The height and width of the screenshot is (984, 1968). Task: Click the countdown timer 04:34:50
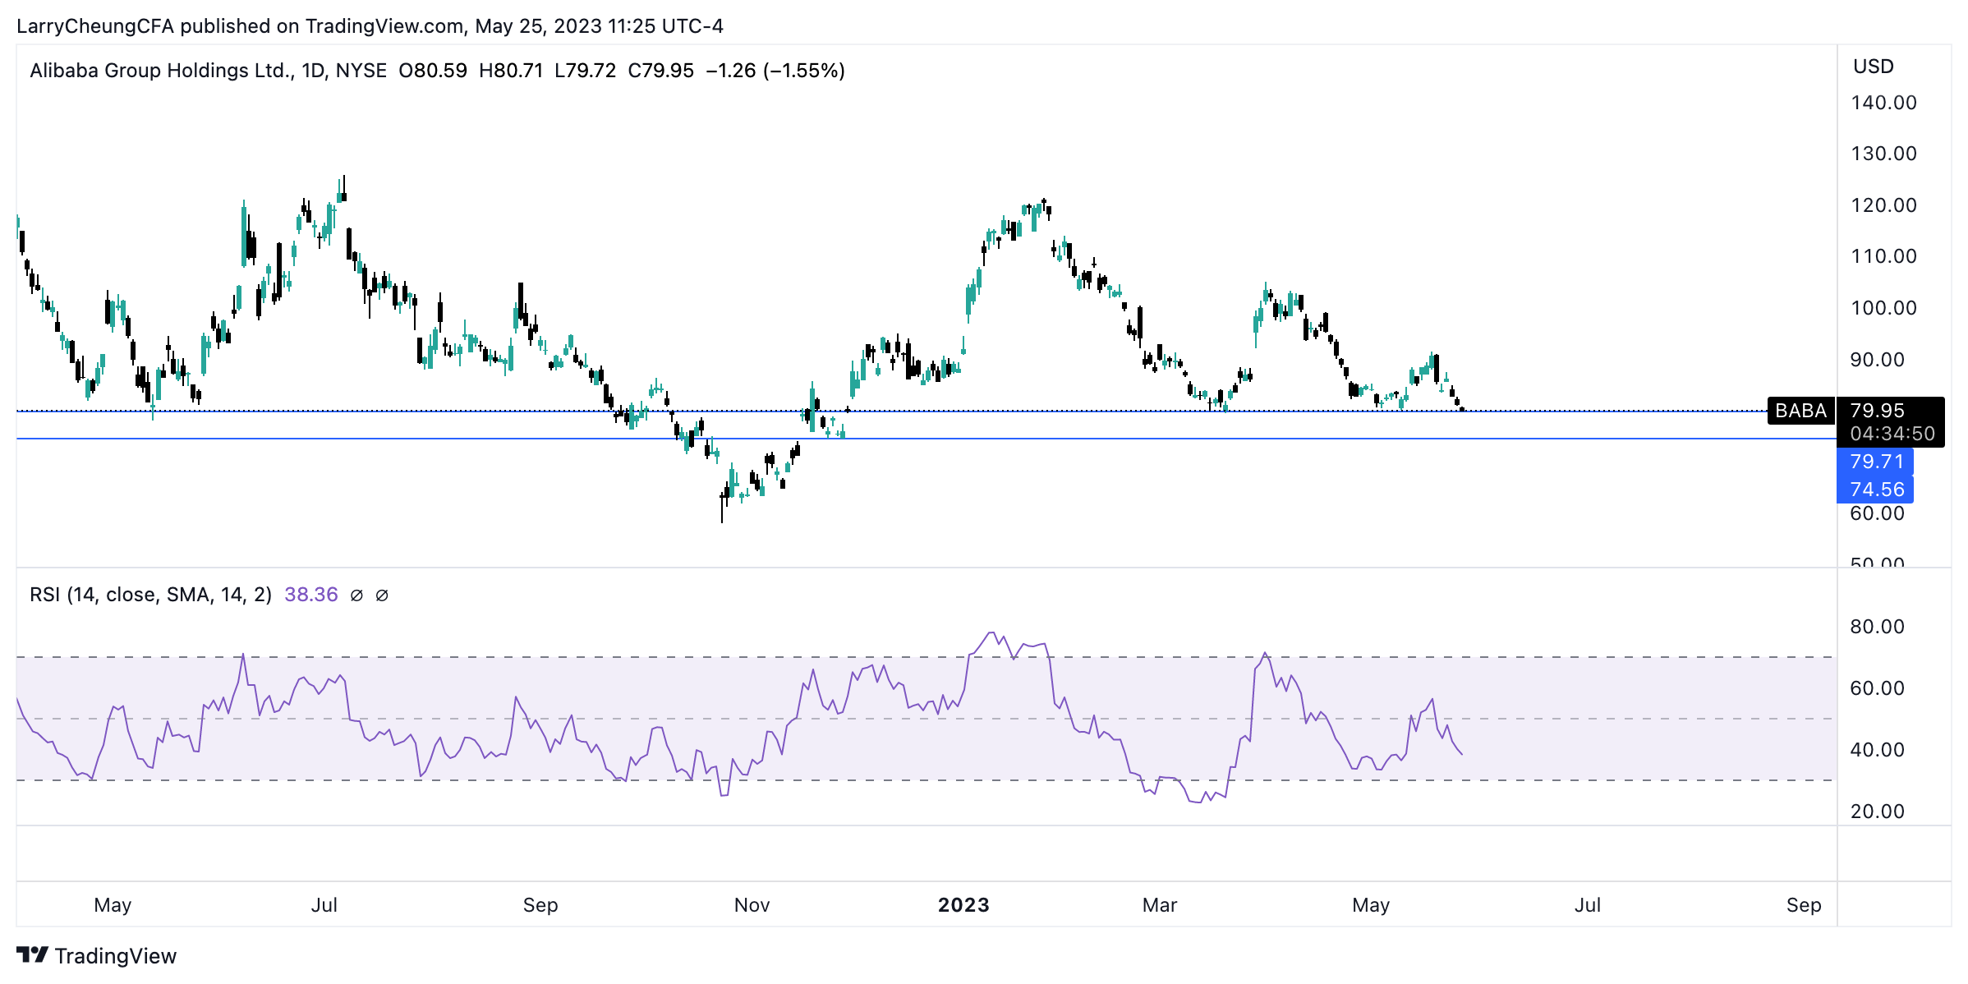tap(1892, 434)
